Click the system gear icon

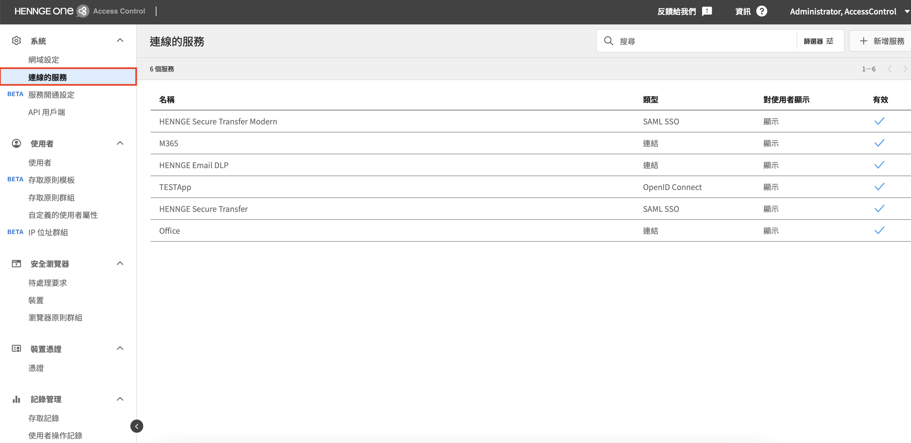click(16, 41)
